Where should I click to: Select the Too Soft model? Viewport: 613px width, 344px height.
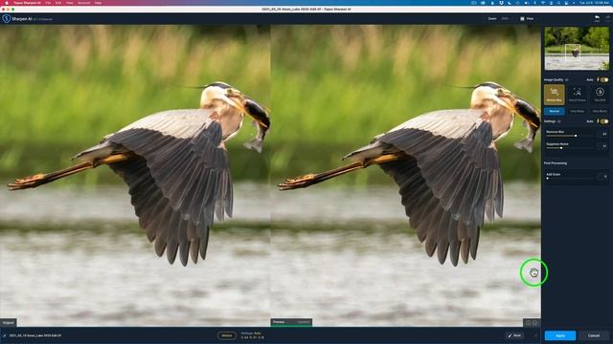point(600,95)
